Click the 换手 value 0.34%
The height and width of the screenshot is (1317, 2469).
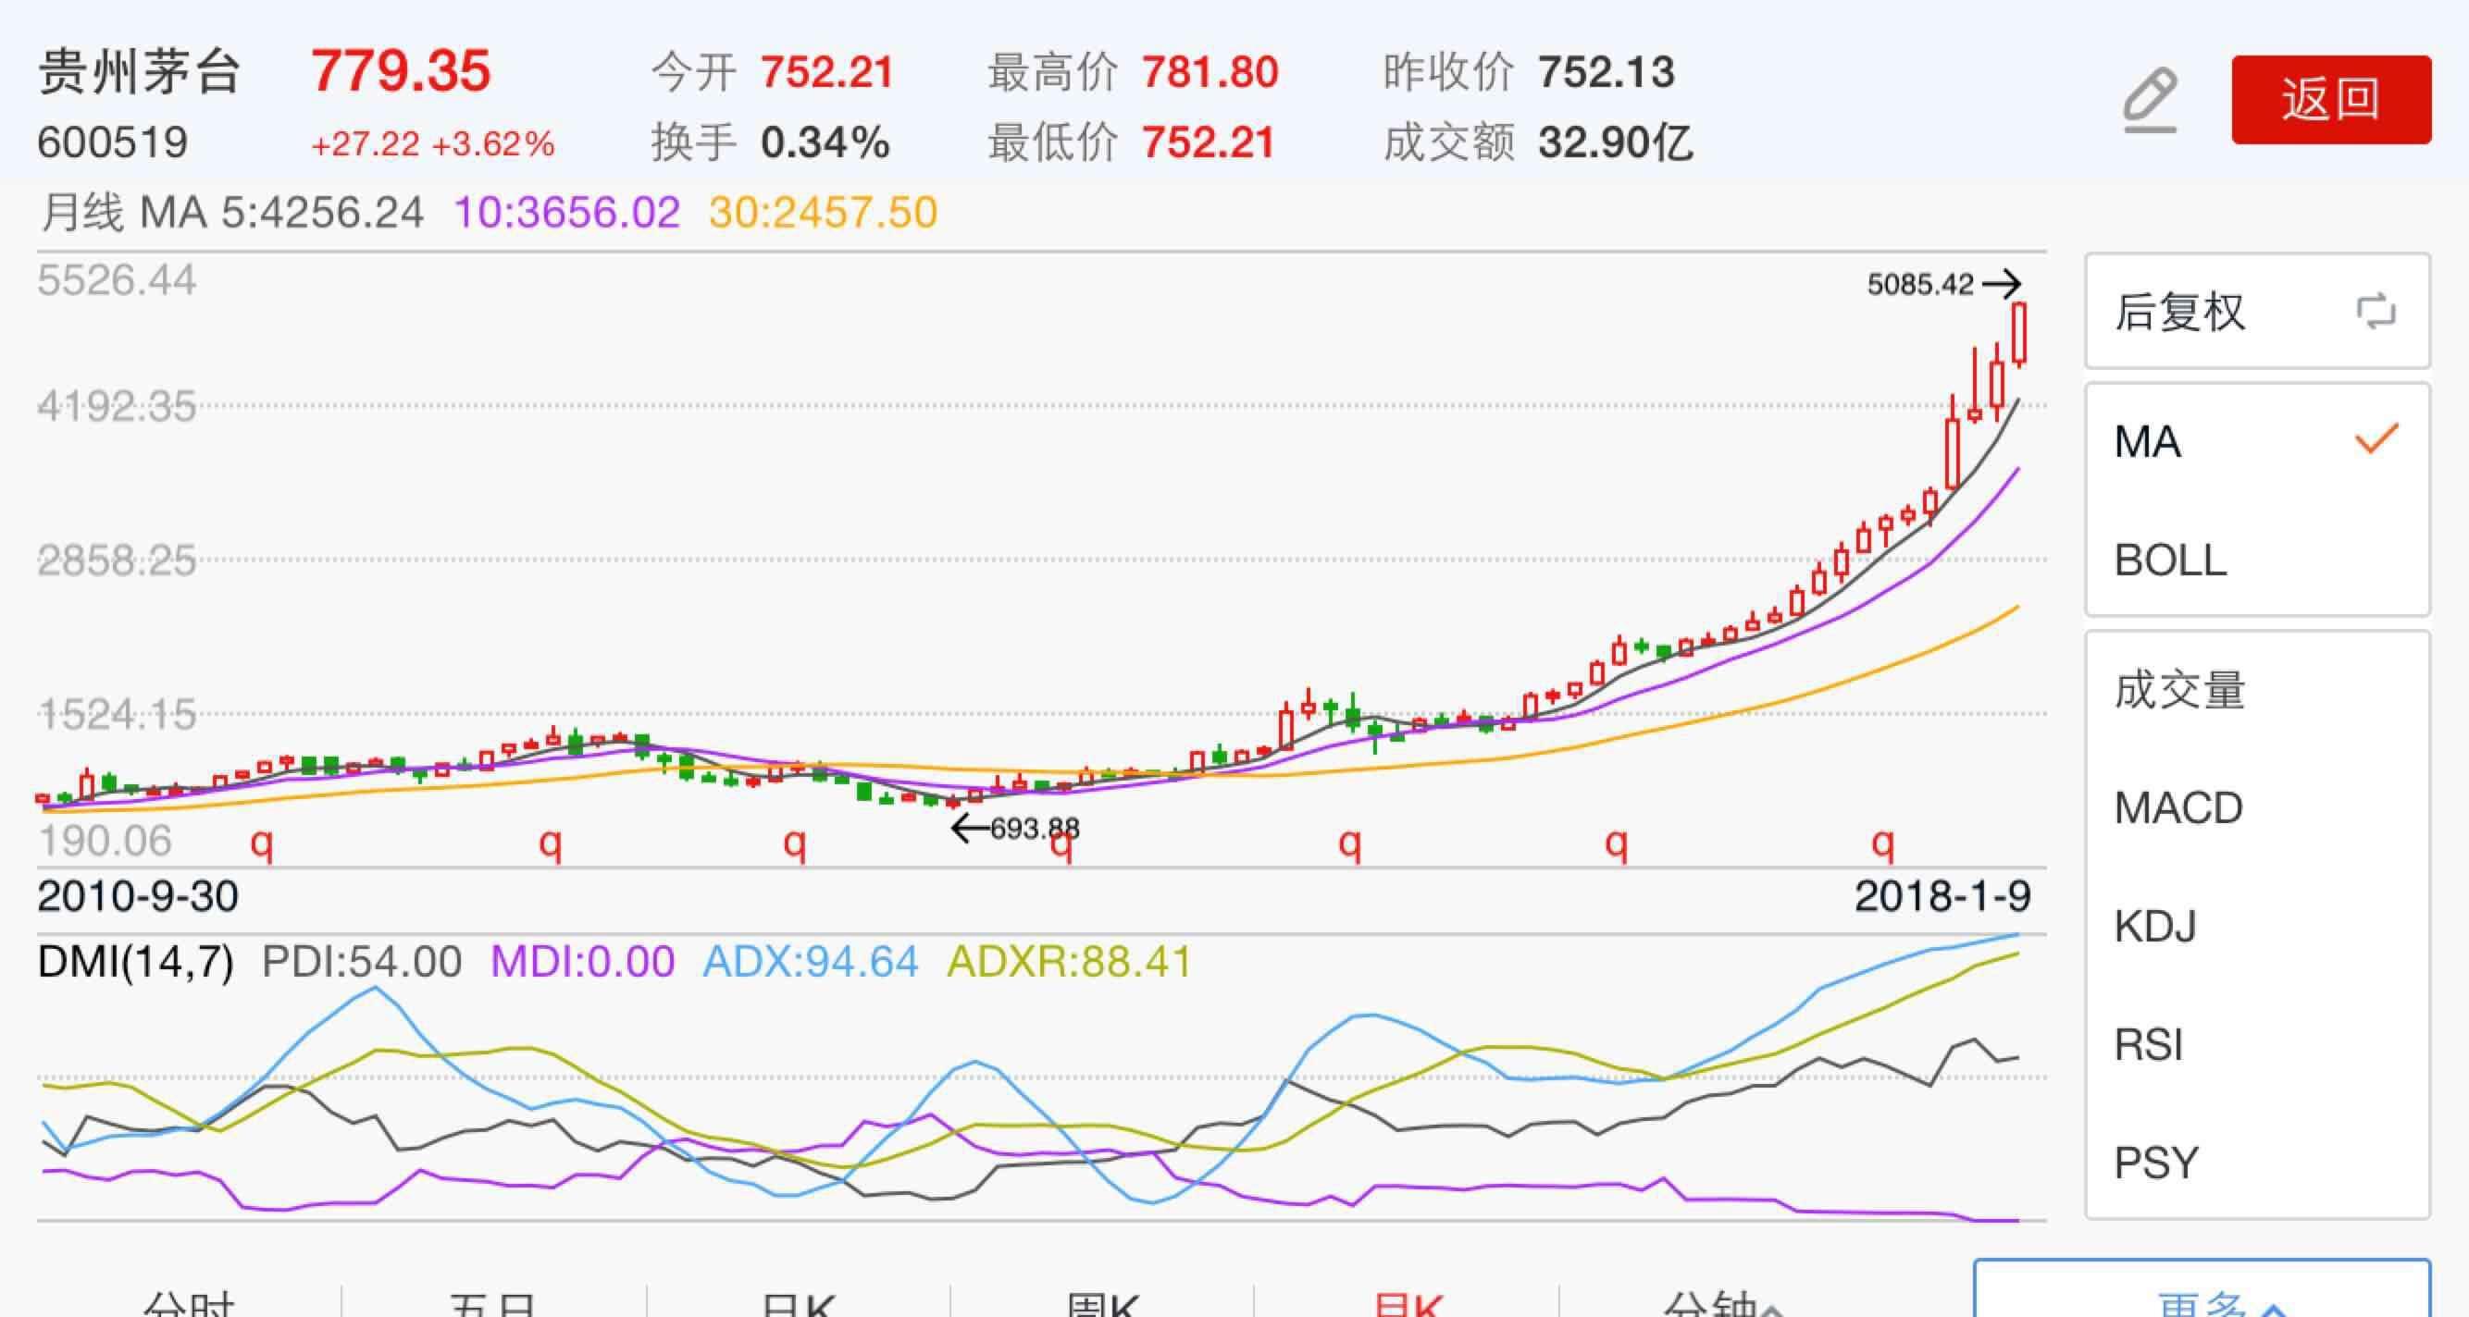point(825,142)
